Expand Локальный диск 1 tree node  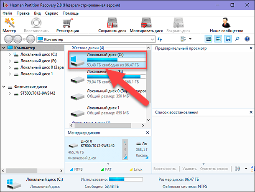click(x=10, y=74)
